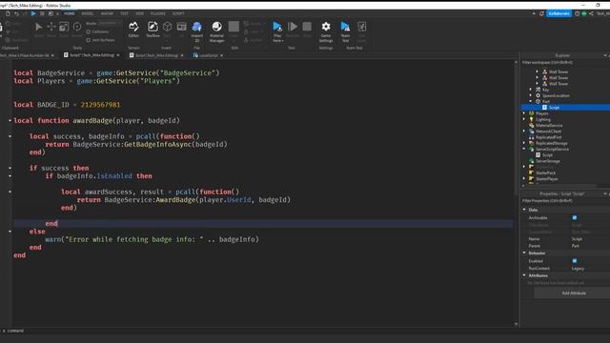Viewport: 610px width, 343px height.
Task: Open the SCRIPT ribbon tab
Action: [x=178, y=13]
